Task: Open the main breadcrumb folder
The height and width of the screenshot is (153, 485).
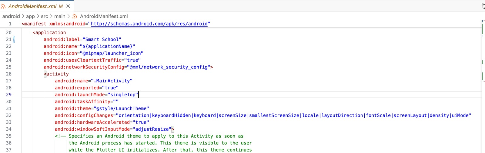Action: coord(60,16)
